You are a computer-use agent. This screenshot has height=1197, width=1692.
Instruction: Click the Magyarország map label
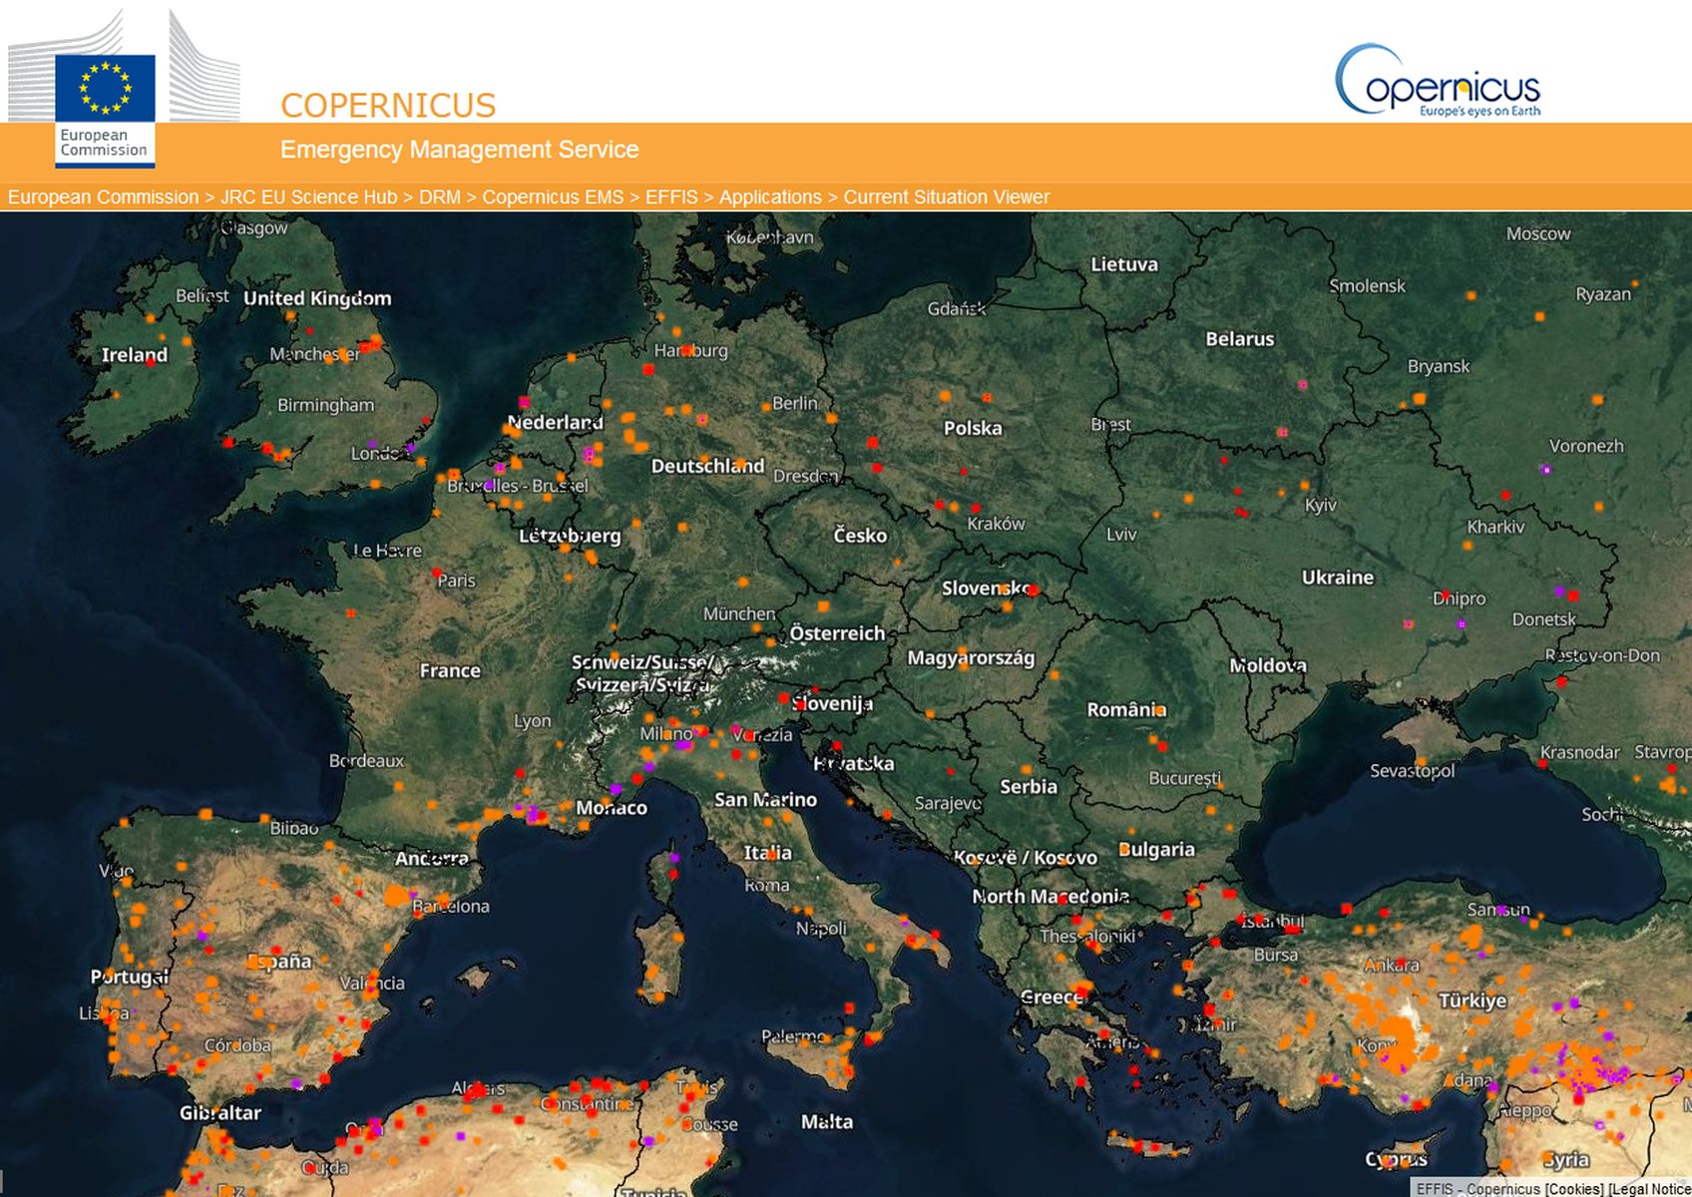coord(971,658)
